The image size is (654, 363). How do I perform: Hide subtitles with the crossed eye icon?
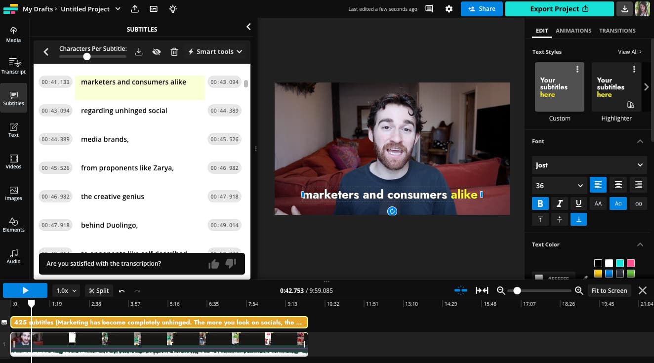(x=157, y=51)
